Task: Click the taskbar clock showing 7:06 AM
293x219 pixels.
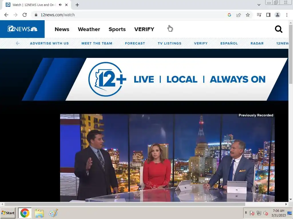Action: click(x=278, y=213)
